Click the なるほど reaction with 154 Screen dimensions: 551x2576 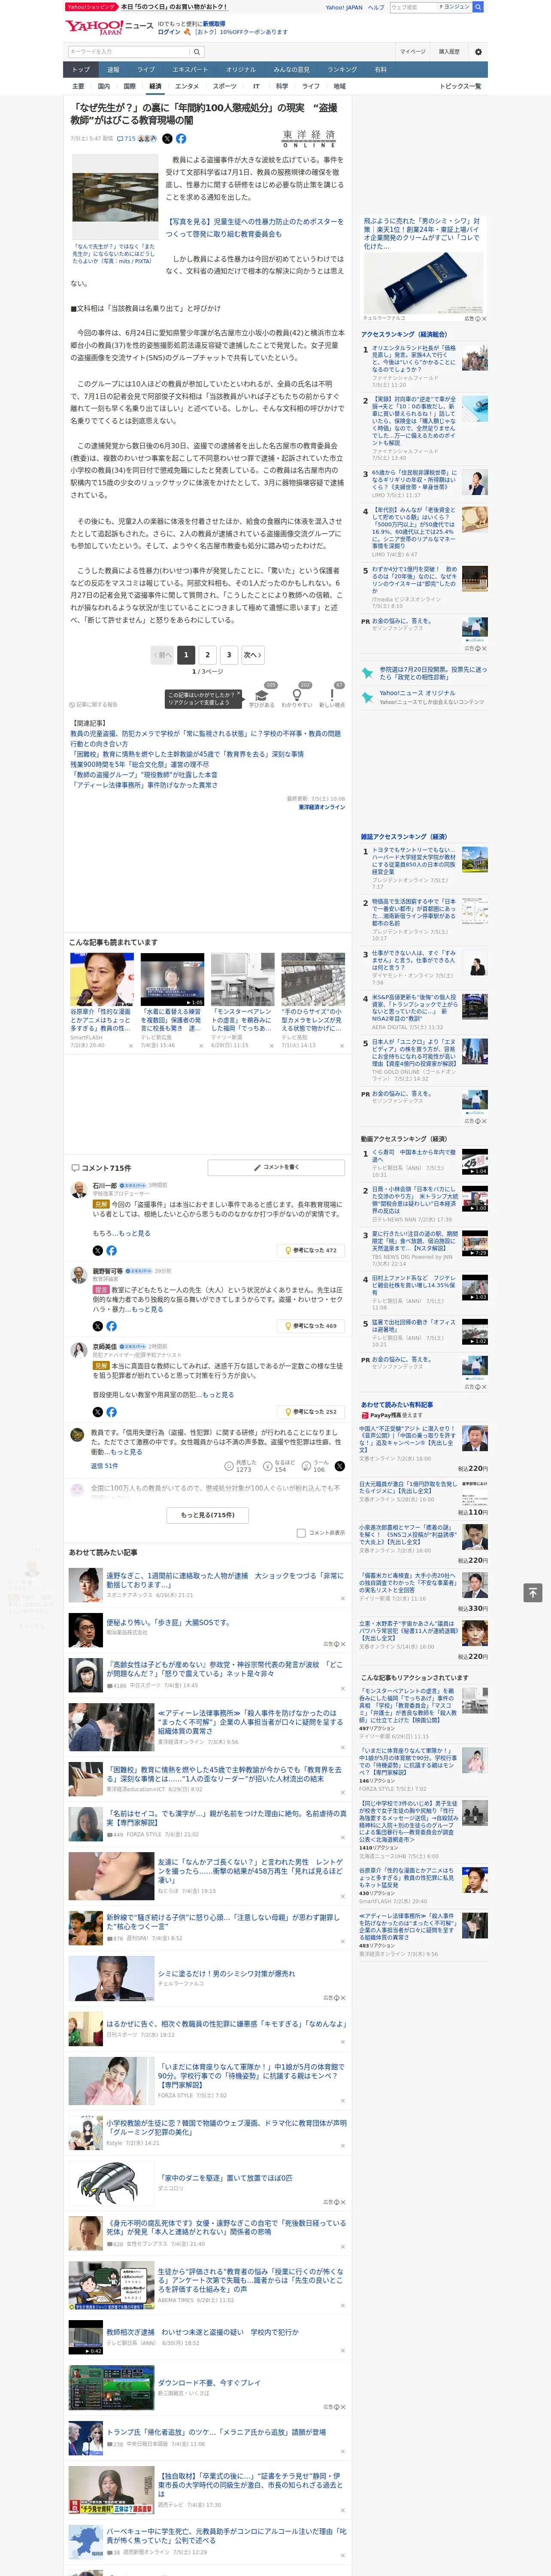280,1466
